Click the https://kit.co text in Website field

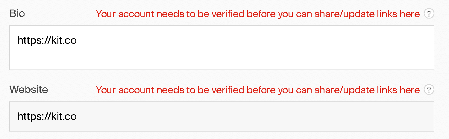(47, 116)
